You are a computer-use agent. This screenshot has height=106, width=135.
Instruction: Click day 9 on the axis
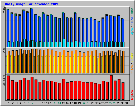coord(40,103)
